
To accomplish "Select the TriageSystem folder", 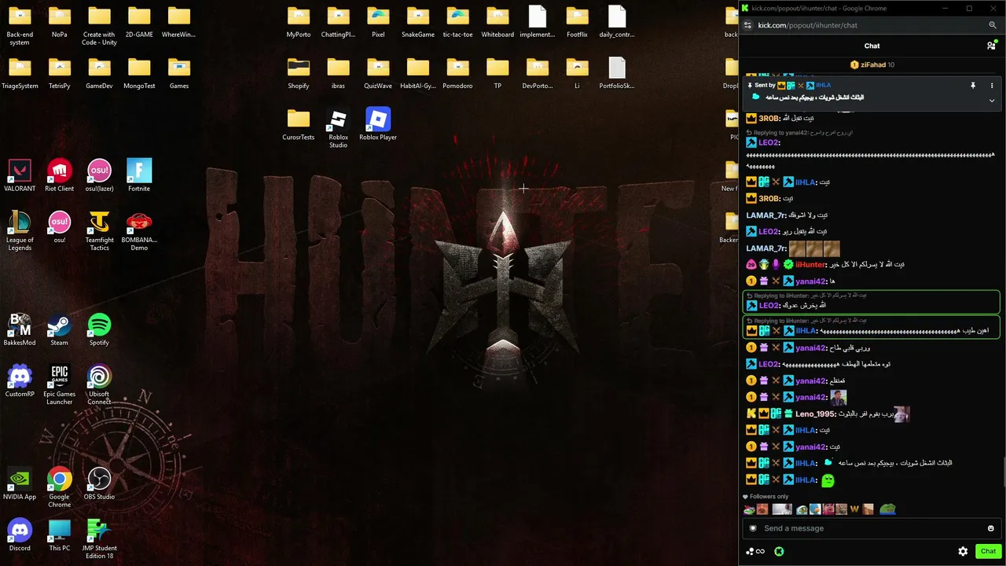I will click(20, 73).
